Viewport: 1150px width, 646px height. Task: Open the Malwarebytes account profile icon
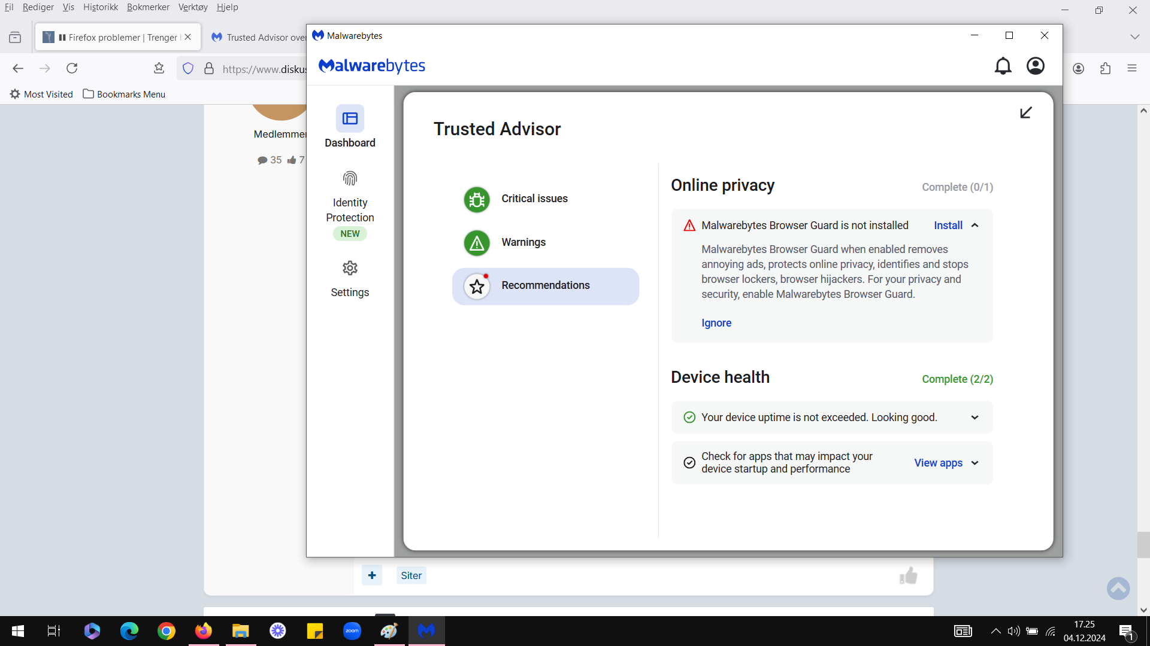(x=1035, y=66)
